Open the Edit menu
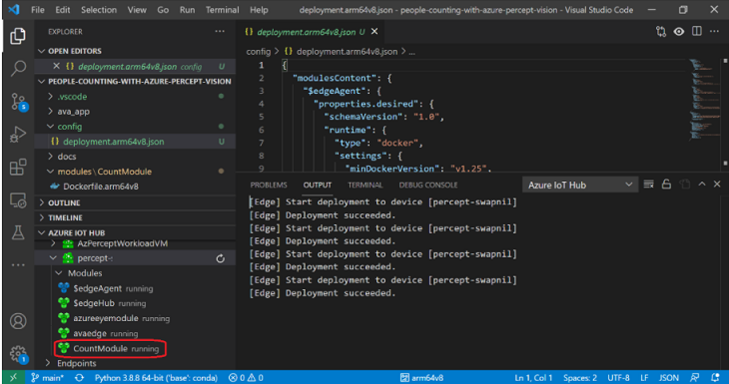 pos(63,10)
